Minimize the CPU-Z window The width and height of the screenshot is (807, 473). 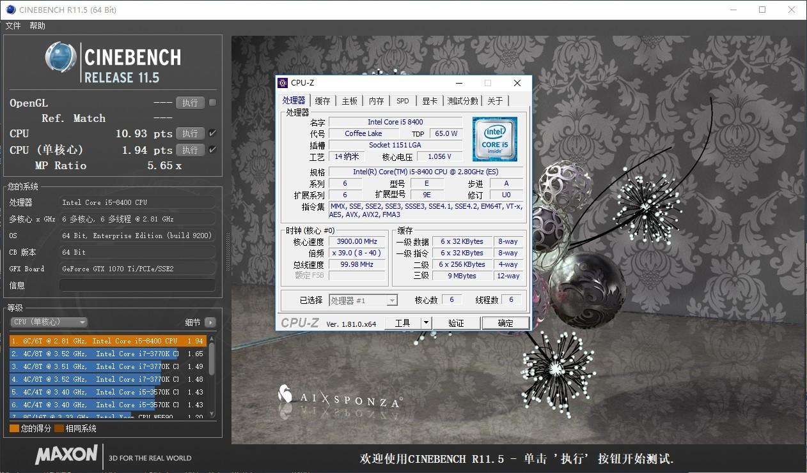[x=459, y=83]
